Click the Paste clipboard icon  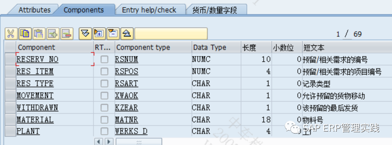pyautogui.click(x=39, y=34)
